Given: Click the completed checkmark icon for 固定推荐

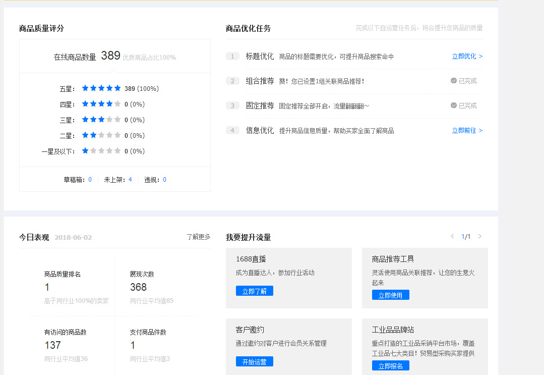Looking at the screenshot, I should click(453, 105).
